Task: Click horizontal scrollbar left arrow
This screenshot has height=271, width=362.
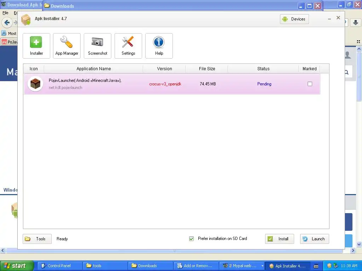Action: (x=3, y=250)
